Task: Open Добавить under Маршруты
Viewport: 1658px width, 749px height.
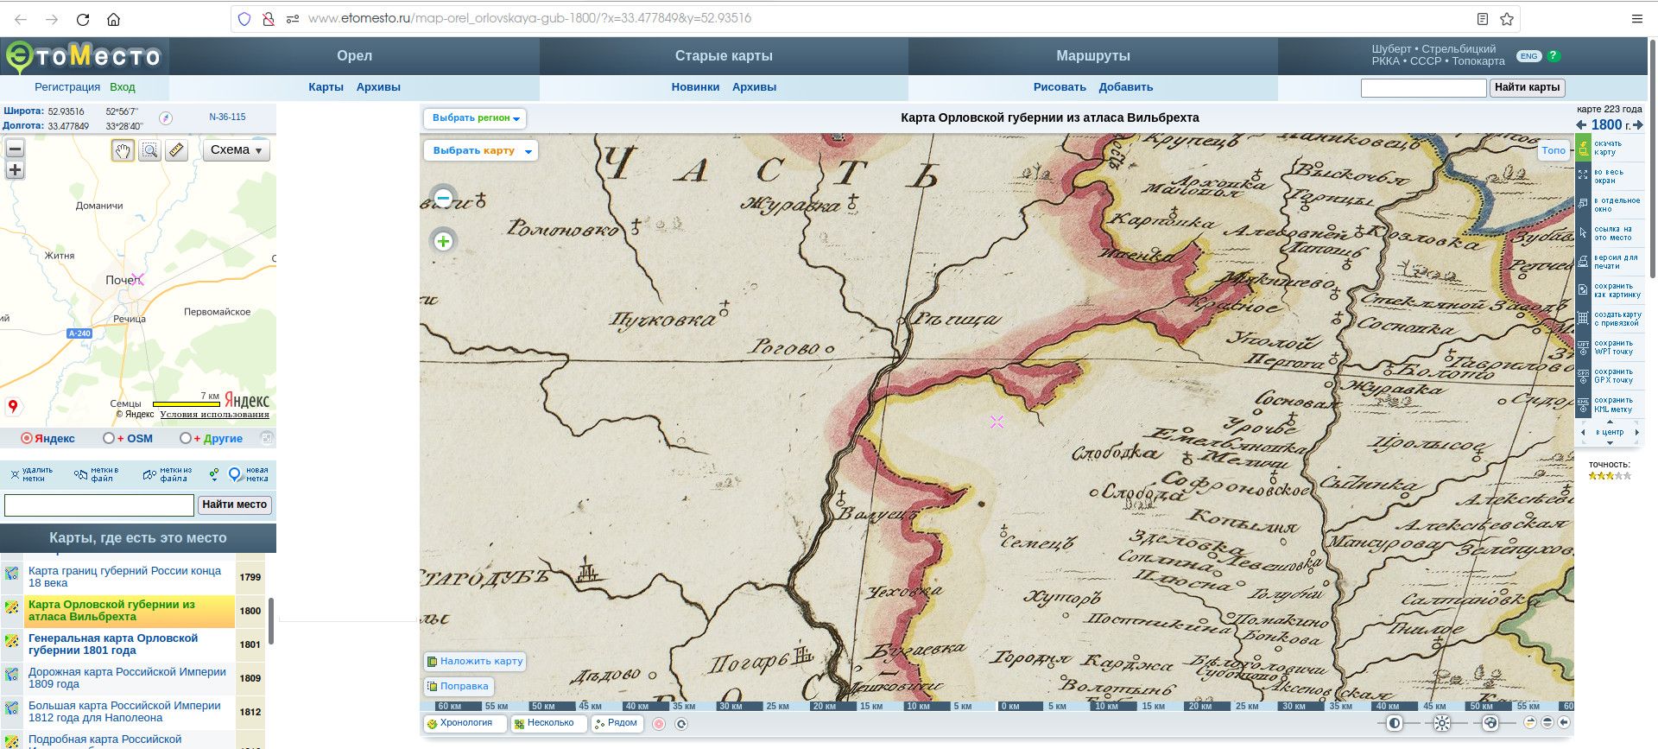Action: click(x=1126, y=87)
